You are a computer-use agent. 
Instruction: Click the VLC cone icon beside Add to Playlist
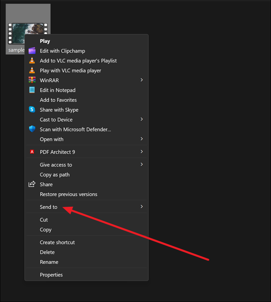[32, 60]
